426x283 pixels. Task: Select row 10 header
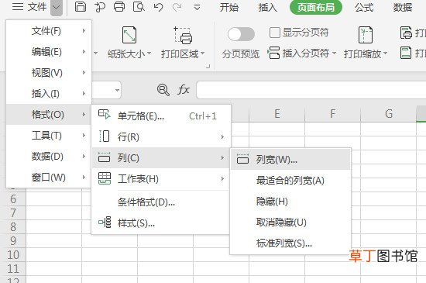13,255
